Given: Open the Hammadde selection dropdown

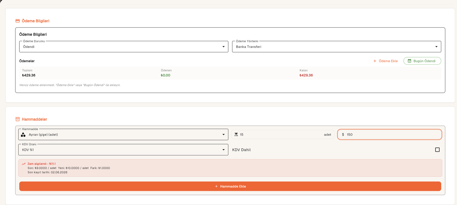Looking at the screenshot, I should pos(123,135).
